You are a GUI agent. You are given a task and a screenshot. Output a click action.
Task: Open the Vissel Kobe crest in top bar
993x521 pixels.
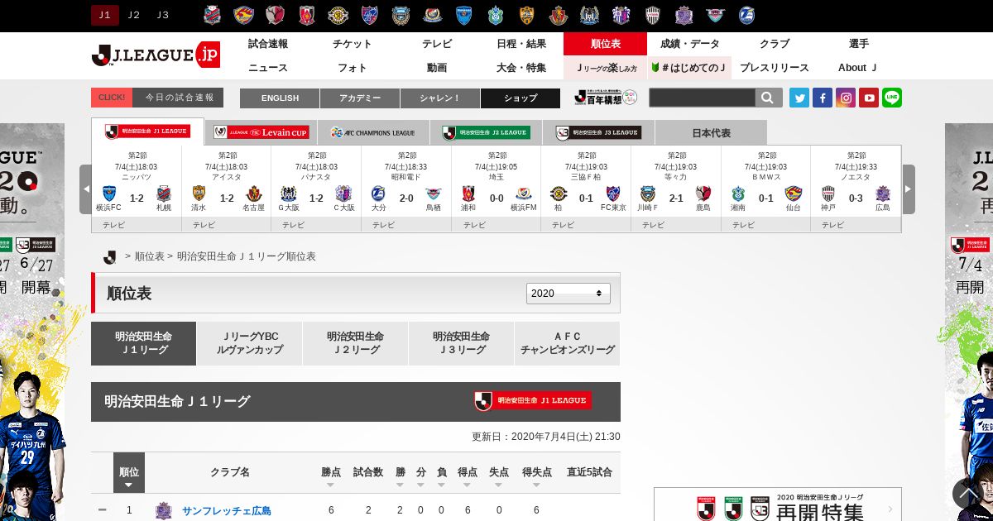(x=653, y=15)
